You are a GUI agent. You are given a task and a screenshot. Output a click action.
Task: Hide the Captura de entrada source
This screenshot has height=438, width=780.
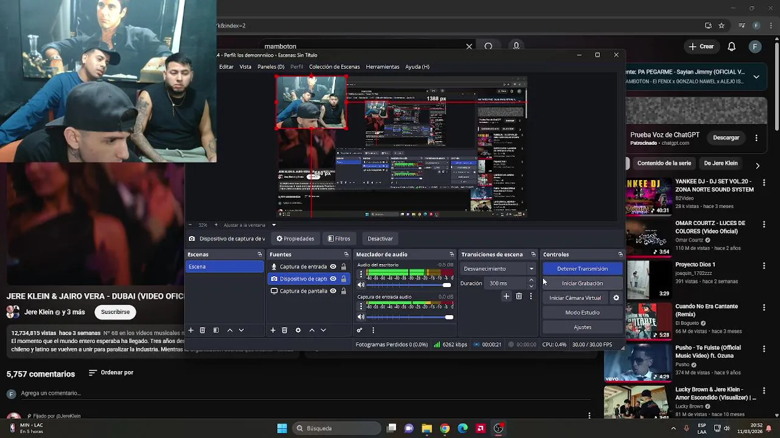333,266
